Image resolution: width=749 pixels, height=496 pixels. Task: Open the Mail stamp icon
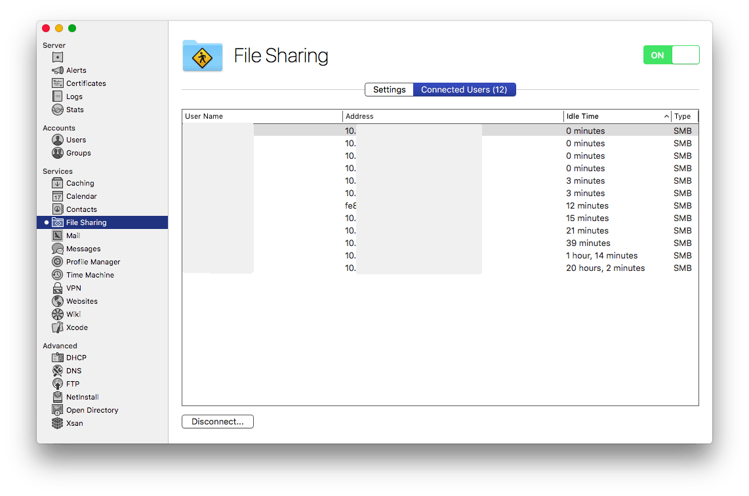click(57, 236)
